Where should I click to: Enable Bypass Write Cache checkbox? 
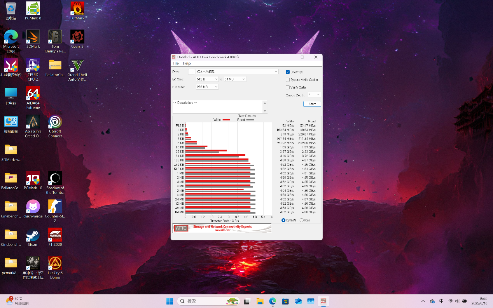click(x=288, y=80)
